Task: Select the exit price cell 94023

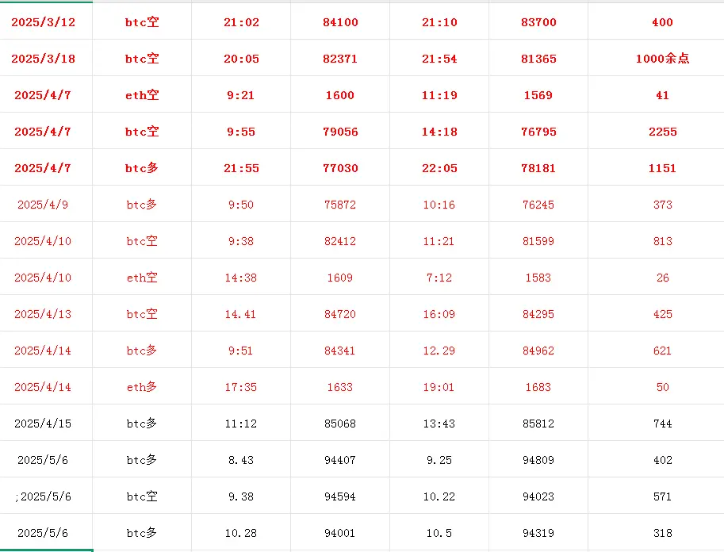Action: pos(538,496)
